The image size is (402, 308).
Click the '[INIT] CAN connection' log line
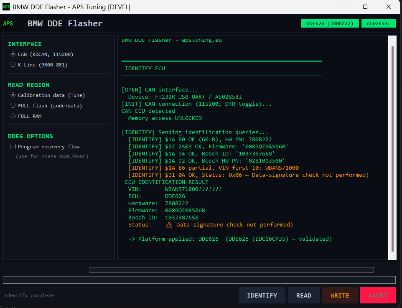coord(197,104)
